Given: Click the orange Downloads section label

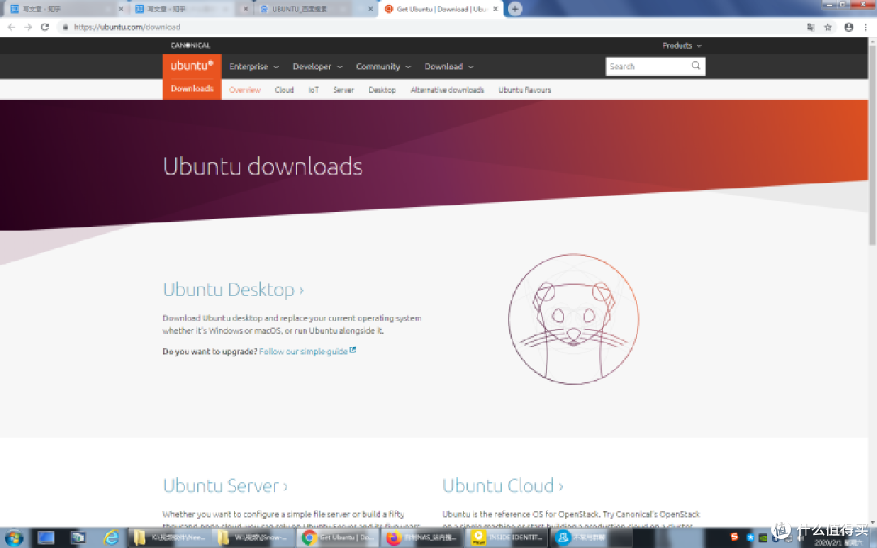Looking at the screenshot, I should (x=192, y=88).
